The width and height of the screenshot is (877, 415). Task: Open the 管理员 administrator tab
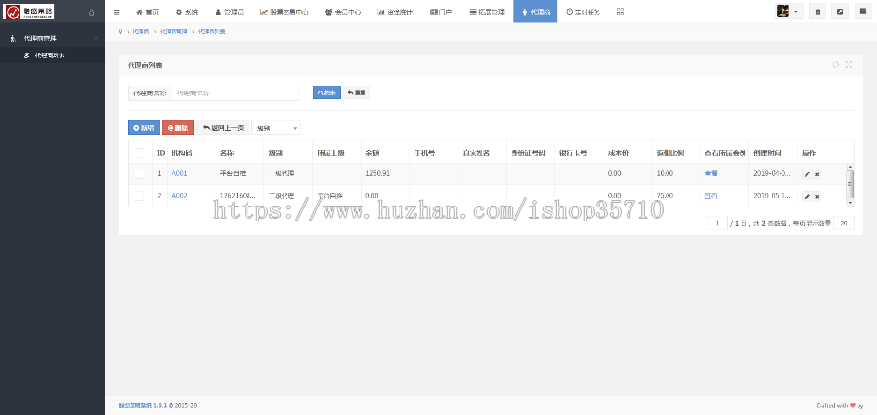pos(229,11)
